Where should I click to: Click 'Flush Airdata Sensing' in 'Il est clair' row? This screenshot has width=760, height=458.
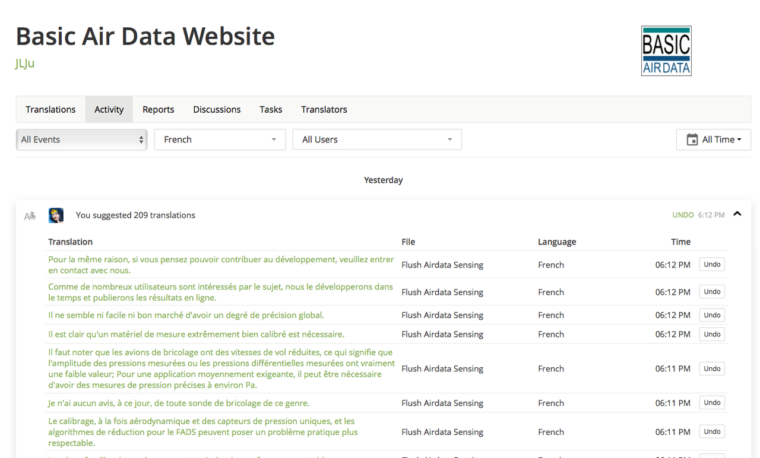pyautogui.click(x=442, y=334)
